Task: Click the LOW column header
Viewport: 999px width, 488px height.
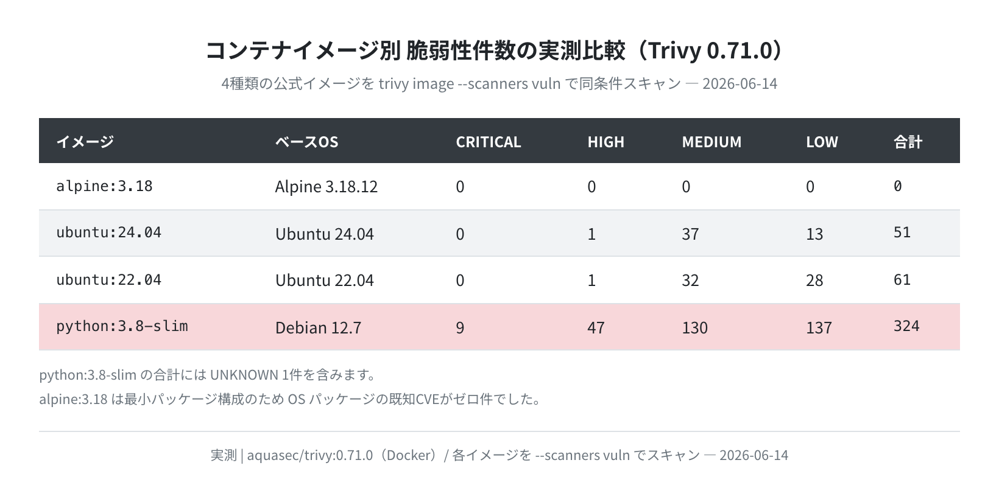Action: [822, 142]
